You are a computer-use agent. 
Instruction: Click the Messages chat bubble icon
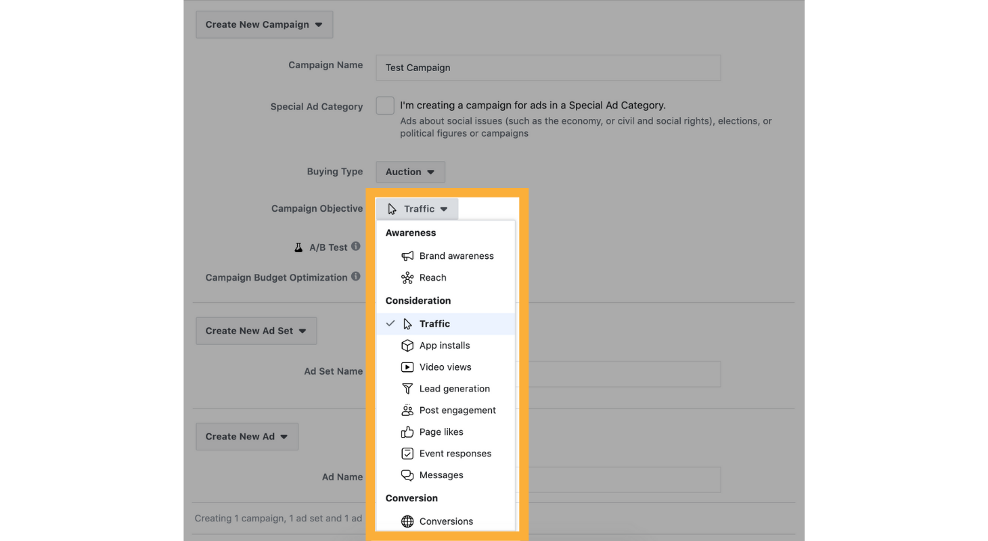(407, 475)
